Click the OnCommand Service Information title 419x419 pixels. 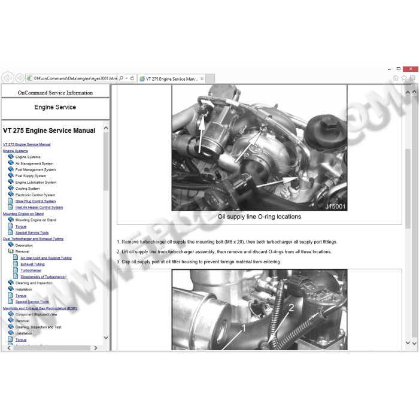(55, 93)
